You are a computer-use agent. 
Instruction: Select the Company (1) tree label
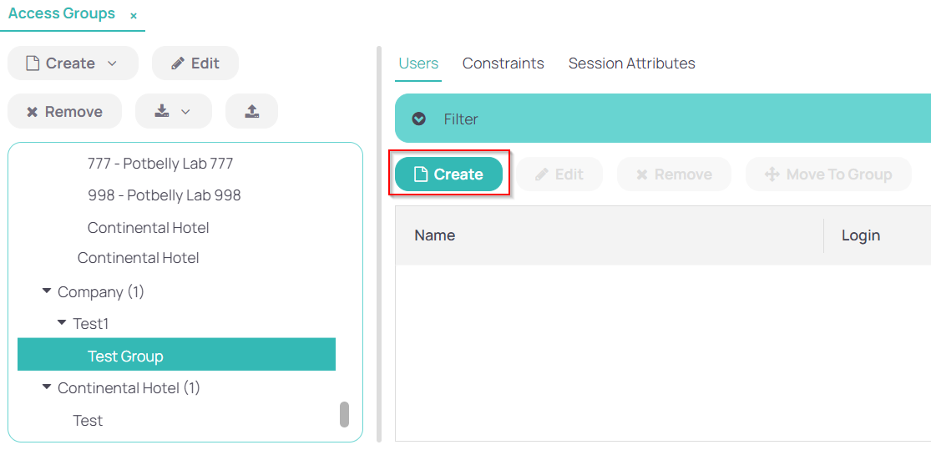click(101, 292)
